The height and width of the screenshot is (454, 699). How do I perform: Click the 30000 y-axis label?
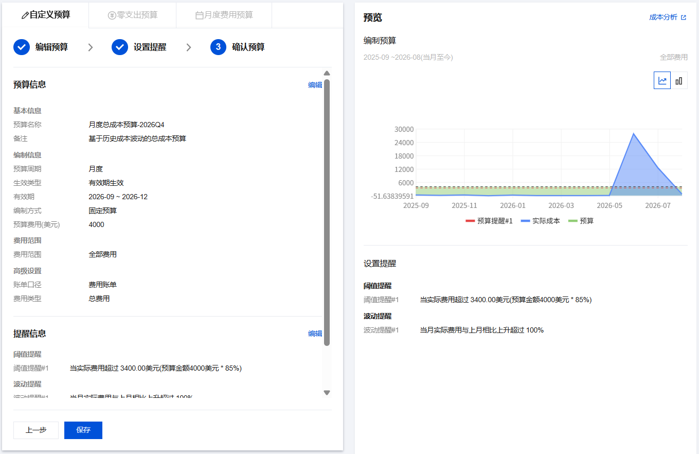point(403,129)
